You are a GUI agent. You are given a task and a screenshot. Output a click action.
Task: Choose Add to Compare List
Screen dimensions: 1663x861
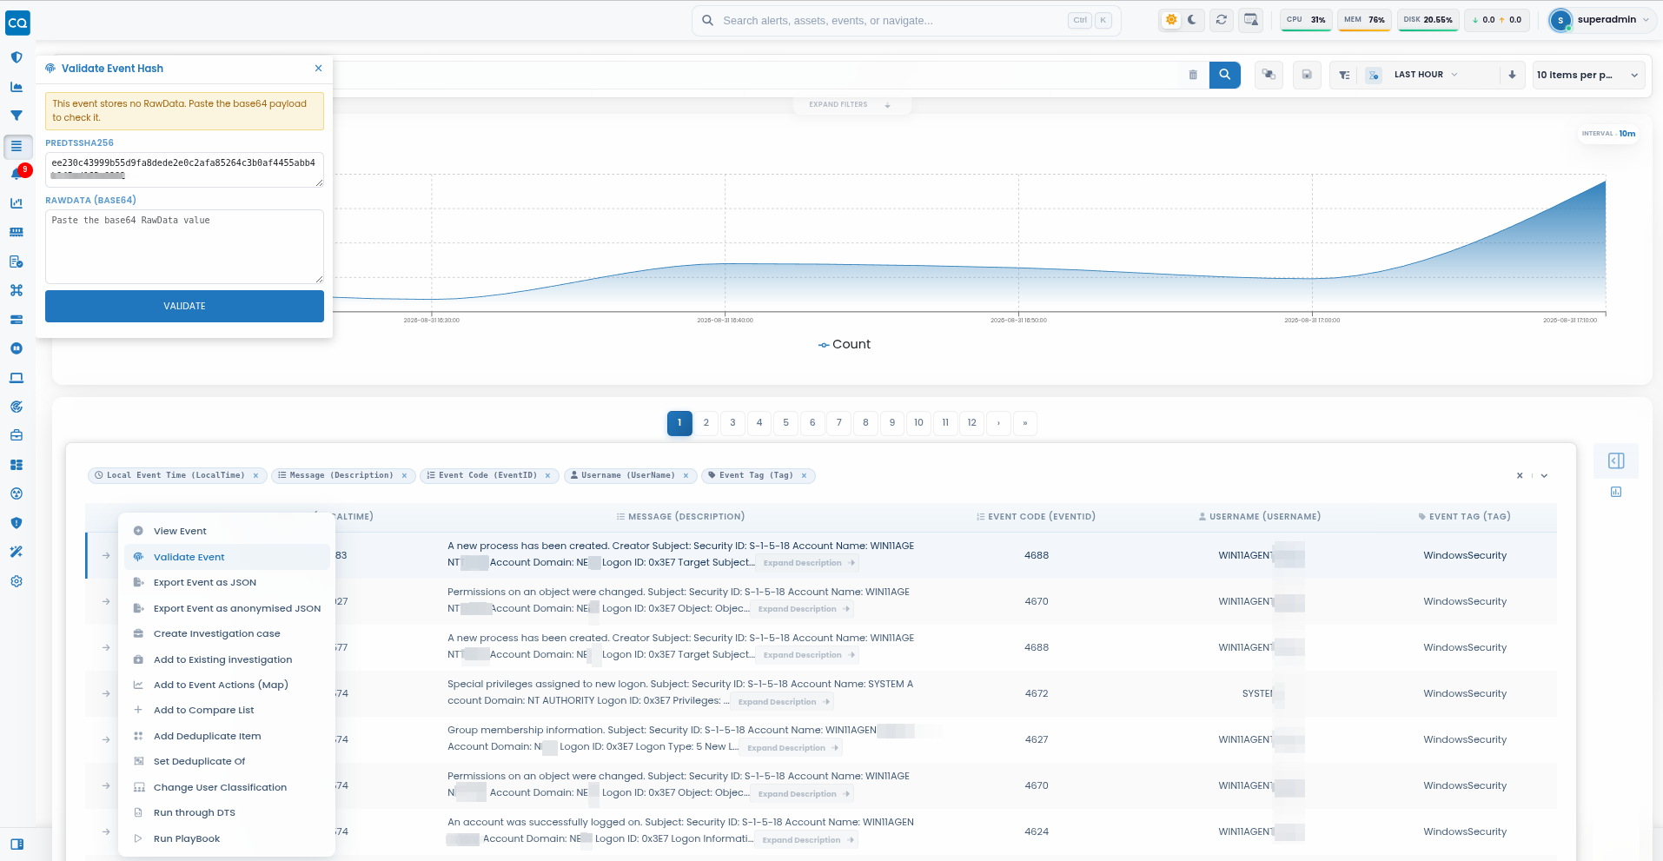[x=228, y=711]
